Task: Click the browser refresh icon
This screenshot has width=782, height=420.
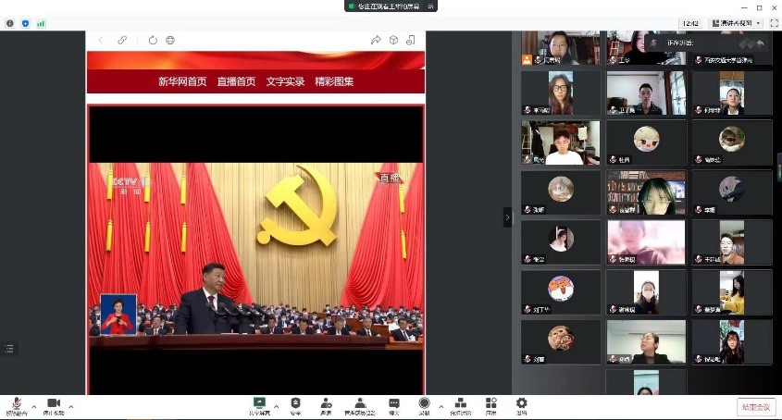Action: 153,40
